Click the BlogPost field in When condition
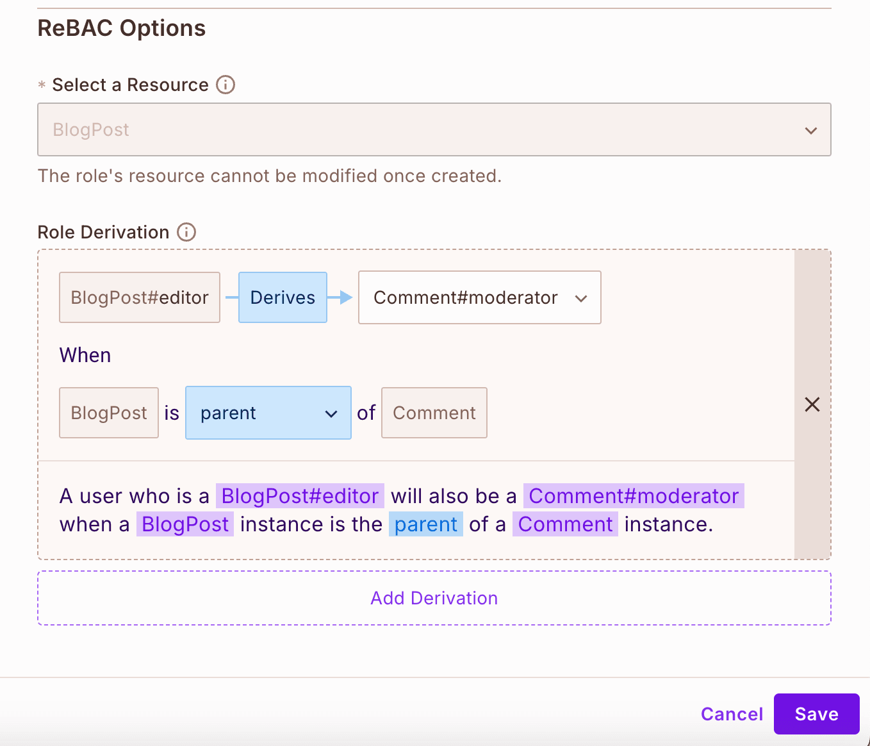The width and height of the screenshot is (870, 746). [x=109, y=413]
